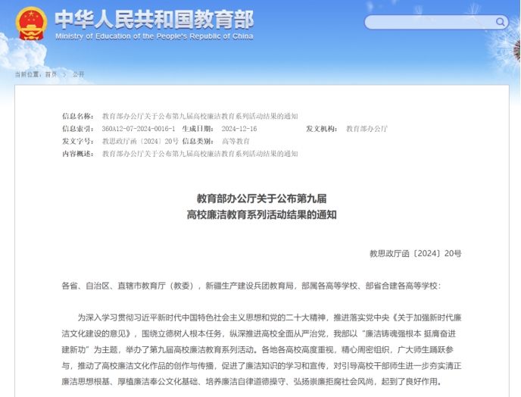Focus the search input box in header
The height and width of the screenshot is (397, 521).
pyautogui.click(x=428, y=23)
